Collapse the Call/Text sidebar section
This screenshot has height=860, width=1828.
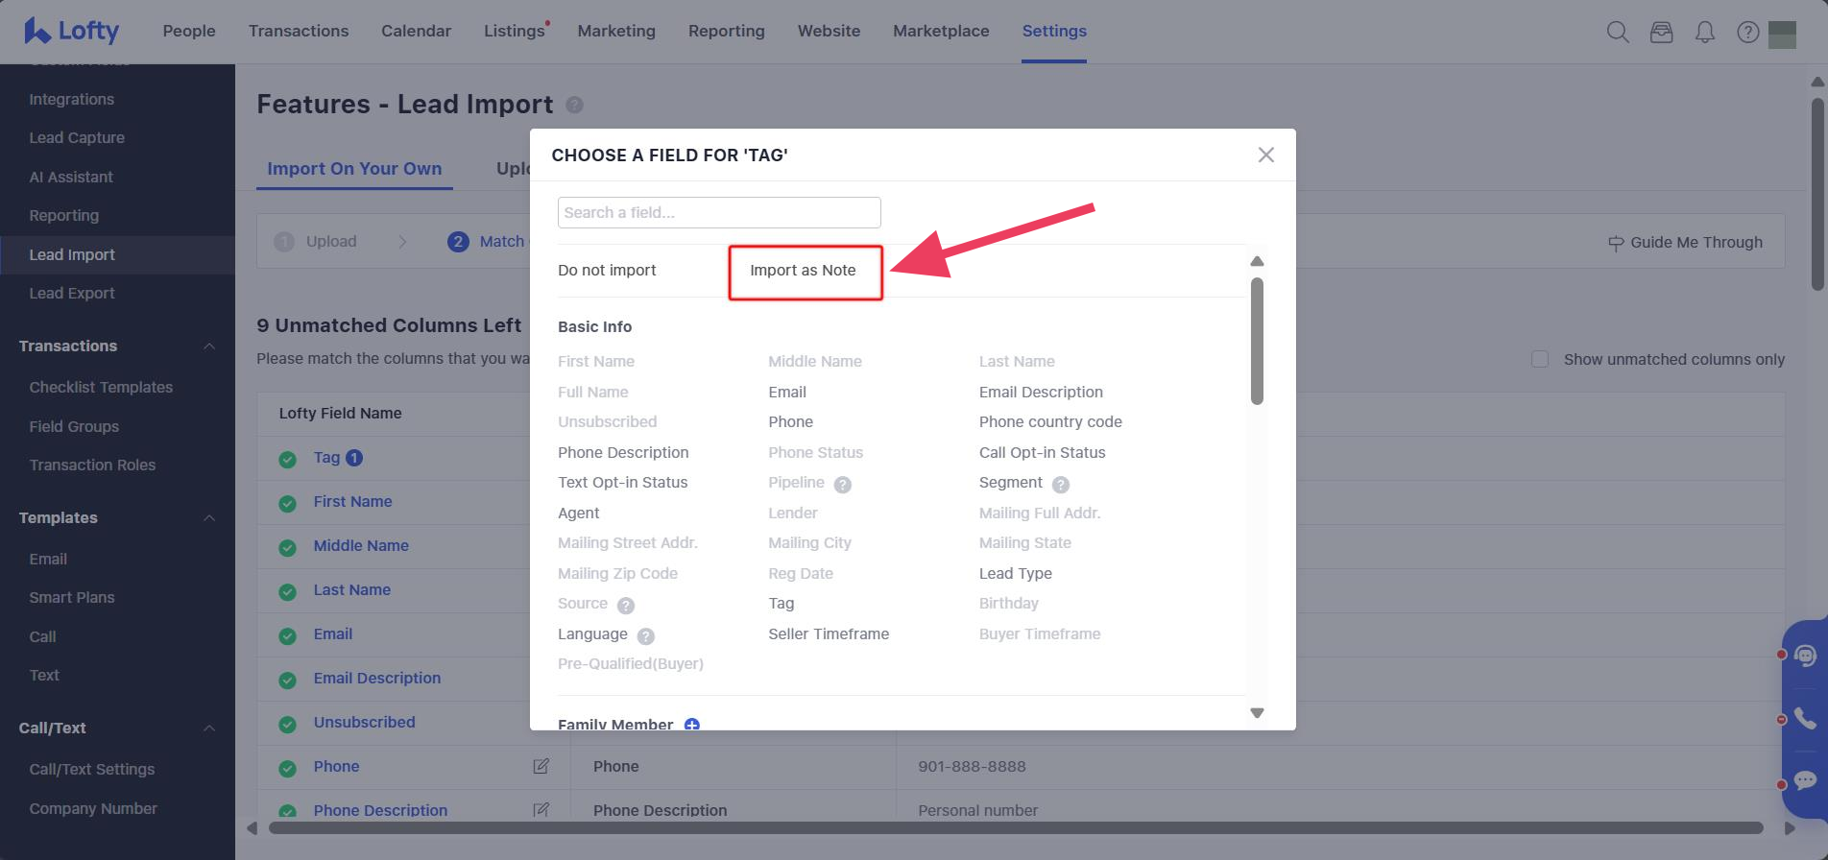coord(209,729)
